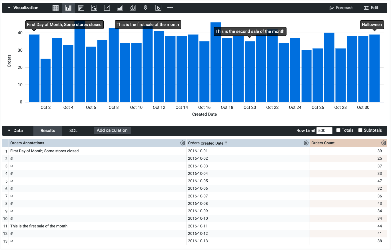Image resolution: width=391 pixels, height=250 pixels.
Task: Select the line chart visualization
Action: click(107, 8)
